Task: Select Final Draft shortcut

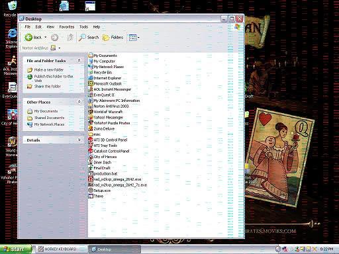Action: [x=99, y=168]
